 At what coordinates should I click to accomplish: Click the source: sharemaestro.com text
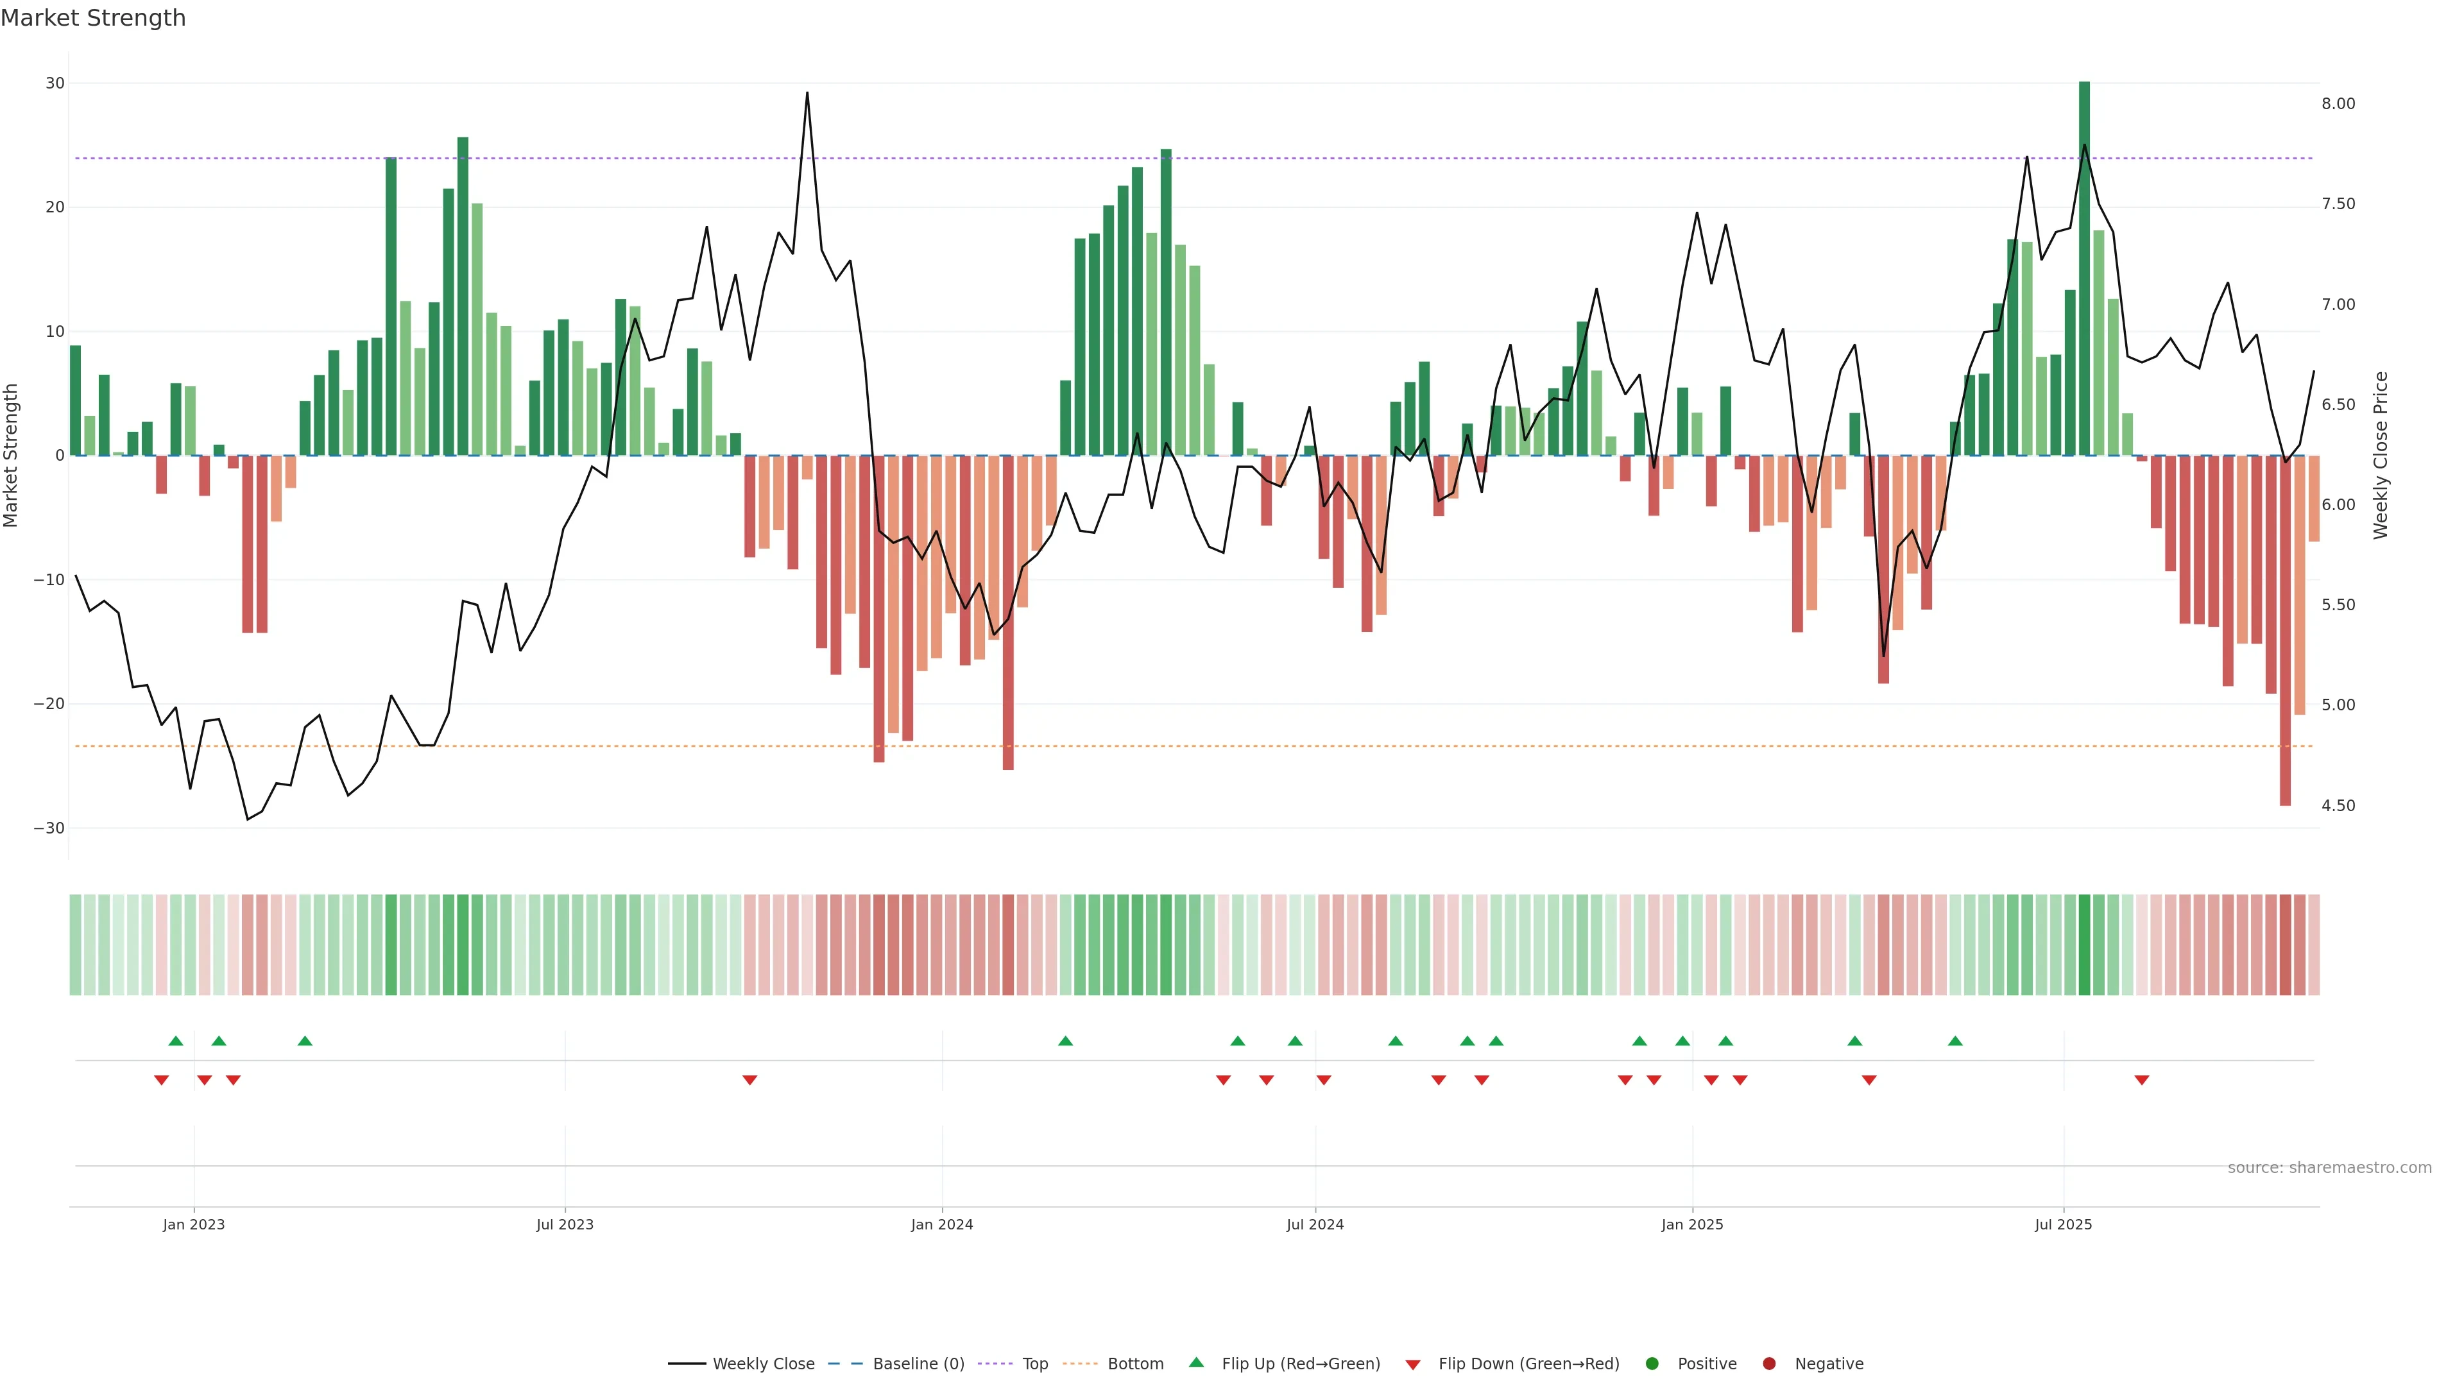[2329, 1167]
